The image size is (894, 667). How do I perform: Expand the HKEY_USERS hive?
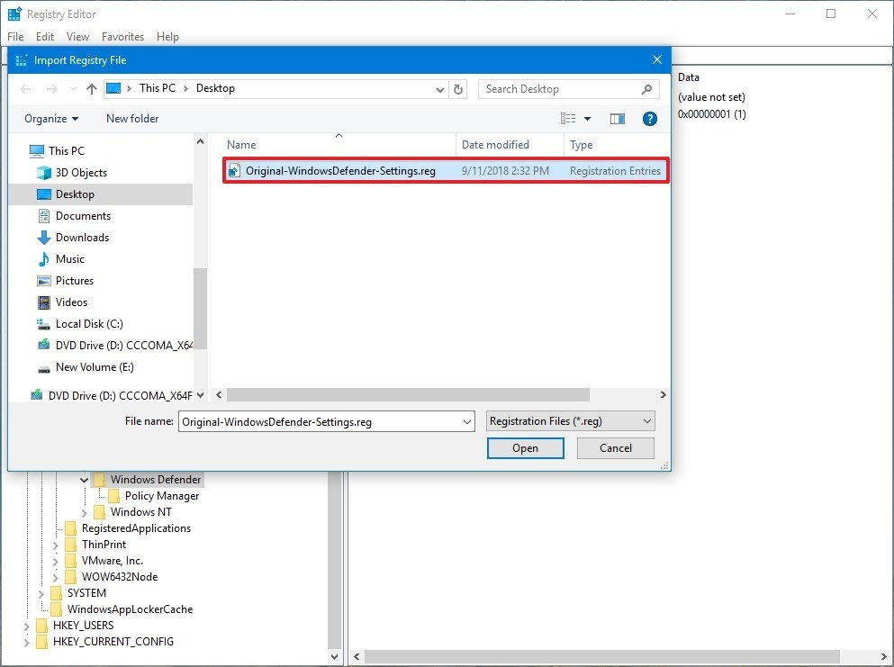[x=26, y=626]
